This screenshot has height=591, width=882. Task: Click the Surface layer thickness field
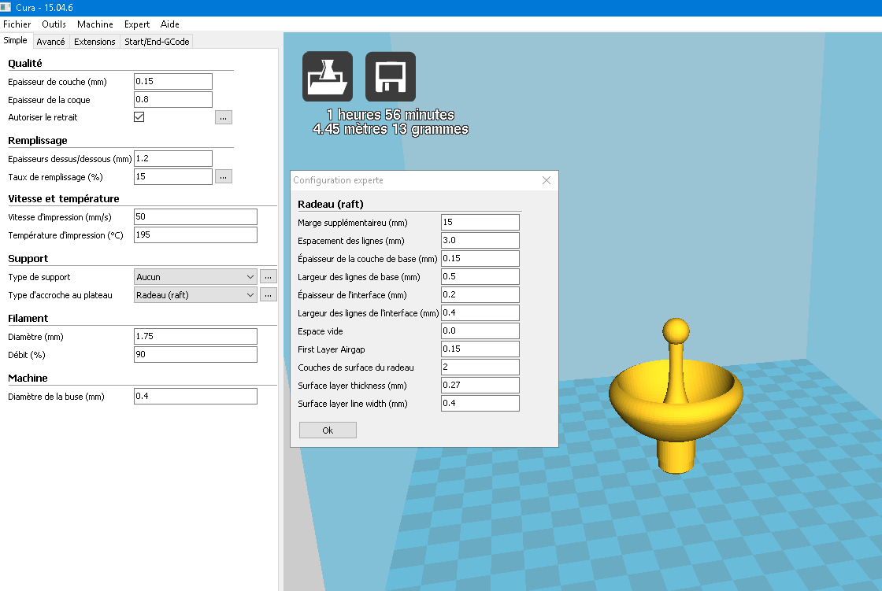(x=480, y=385)
